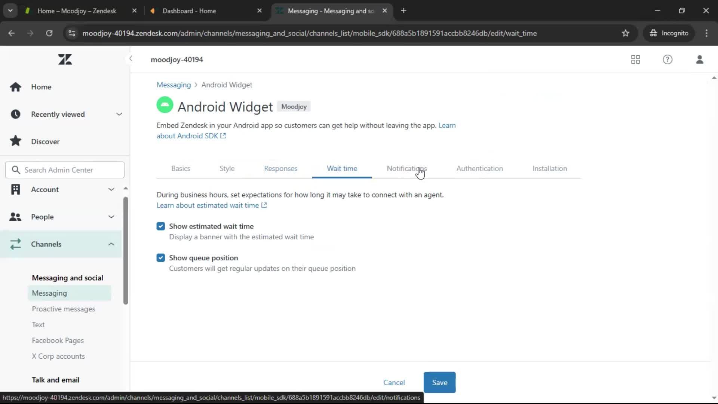Open the Chrome three-dot menu

click(706, 33)
